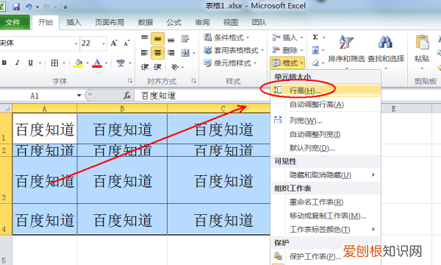This screenshot has height=265, width=441.
Task: Increase indent
Action: coord(157,67)
